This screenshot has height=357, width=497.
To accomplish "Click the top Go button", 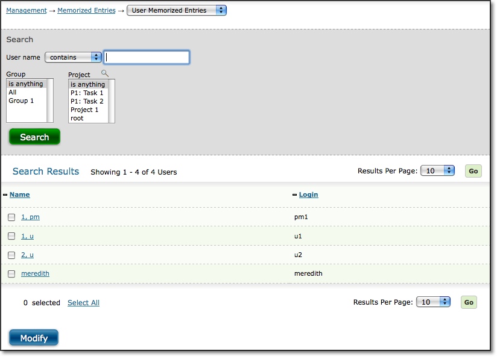I will click(x=473, y=171).
